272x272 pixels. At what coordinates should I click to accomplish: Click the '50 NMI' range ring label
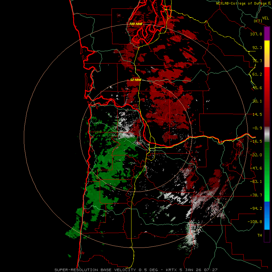[136, 80]
